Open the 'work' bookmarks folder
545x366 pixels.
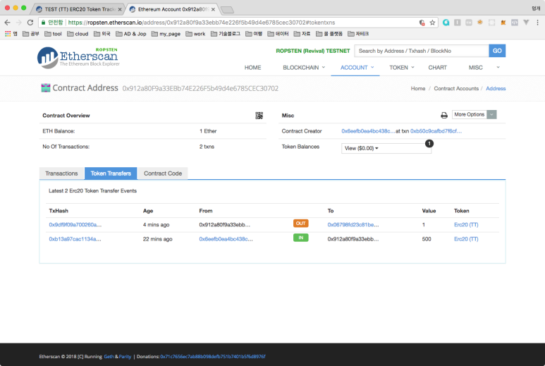coord(195,34)
